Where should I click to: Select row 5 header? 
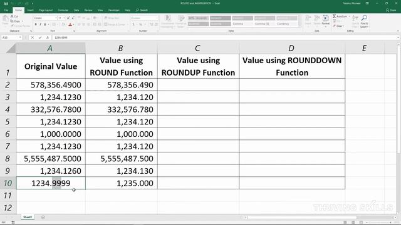8,122
